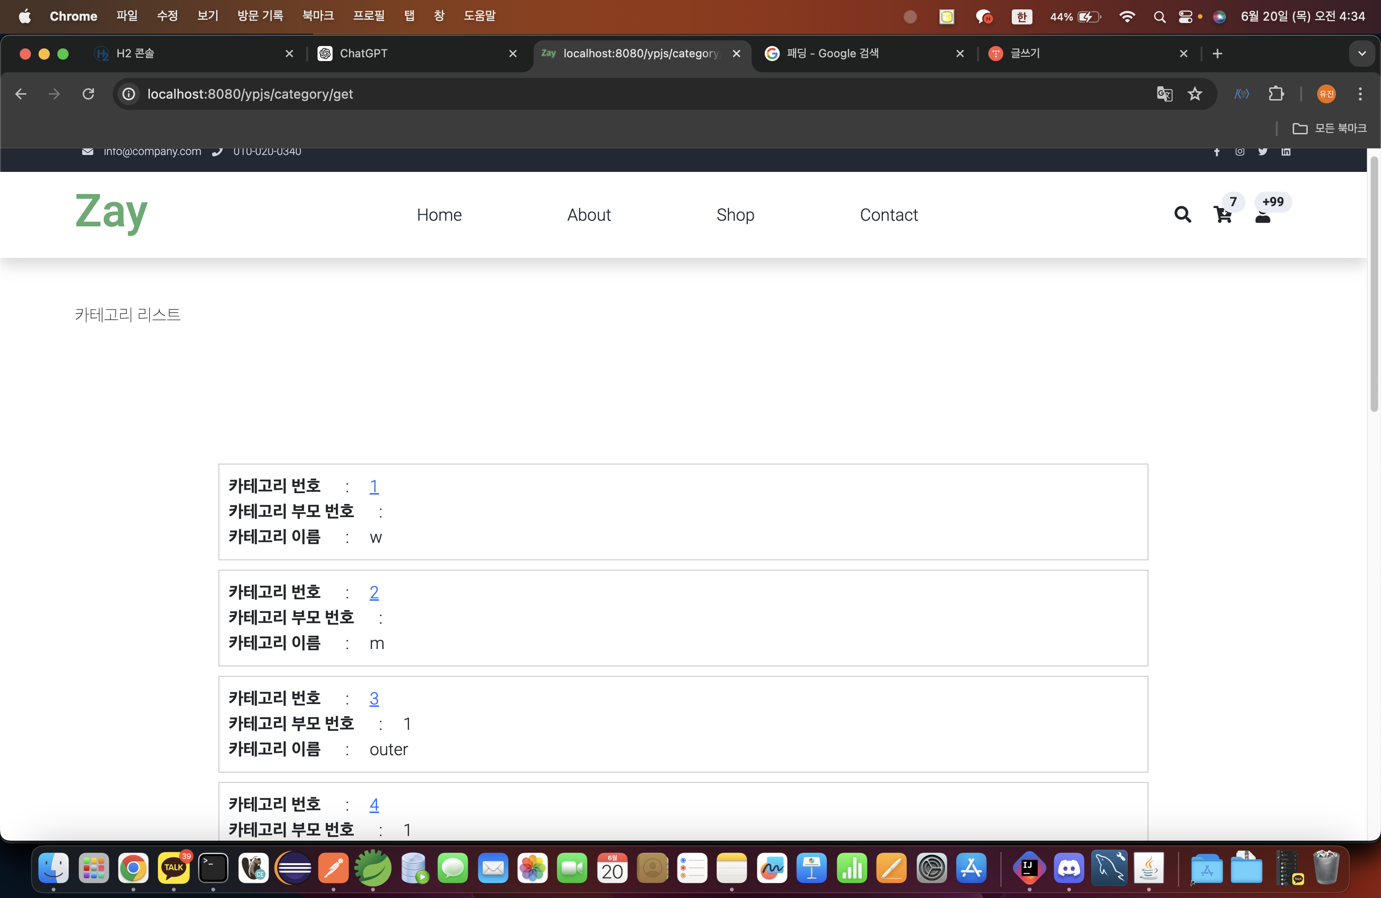The image size is (1381, 898).
Task: Bookmark this page with the star icon
Action: click(1195, 94)
